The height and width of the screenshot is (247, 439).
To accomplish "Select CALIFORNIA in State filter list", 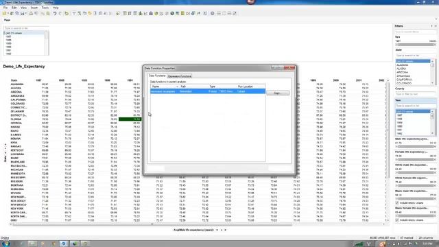I will tap(404, 80).
